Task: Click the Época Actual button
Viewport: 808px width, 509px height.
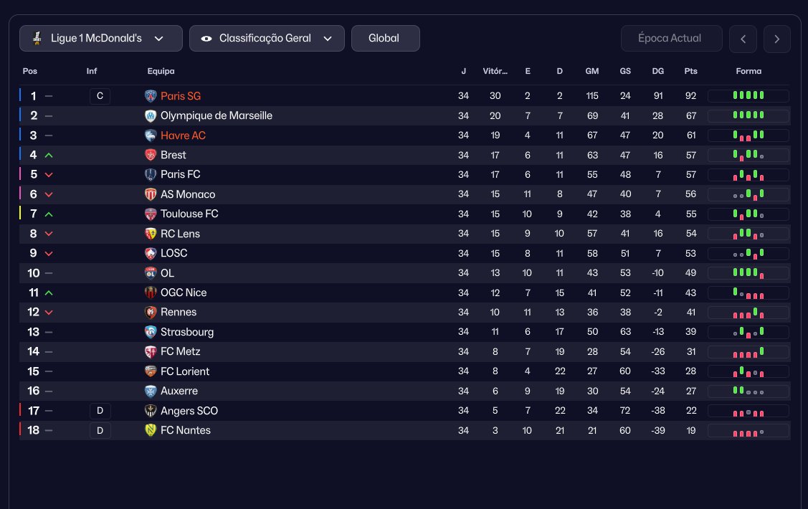Action: (671, 39)
